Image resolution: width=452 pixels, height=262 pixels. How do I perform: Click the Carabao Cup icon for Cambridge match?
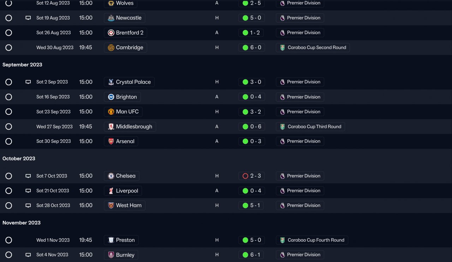(282, 48)
